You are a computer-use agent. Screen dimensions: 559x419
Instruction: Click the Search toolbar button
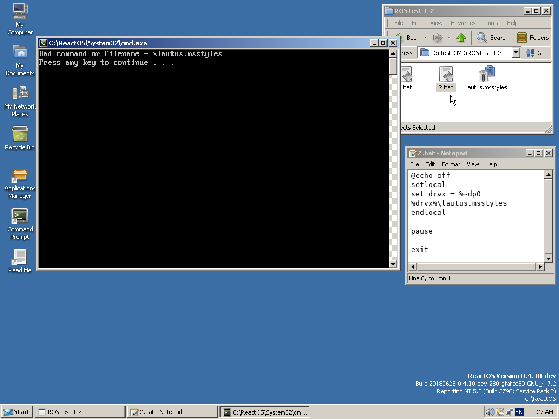pyautogui.click(x=492, y=38)
